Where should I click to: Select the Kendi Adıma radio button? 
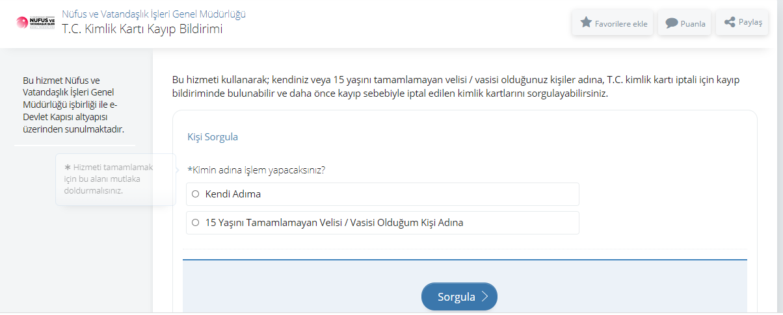195,194
